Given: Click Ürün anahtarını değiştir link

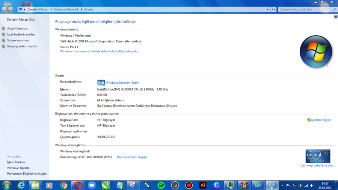Looking at the screenshot, I should 132,157.
